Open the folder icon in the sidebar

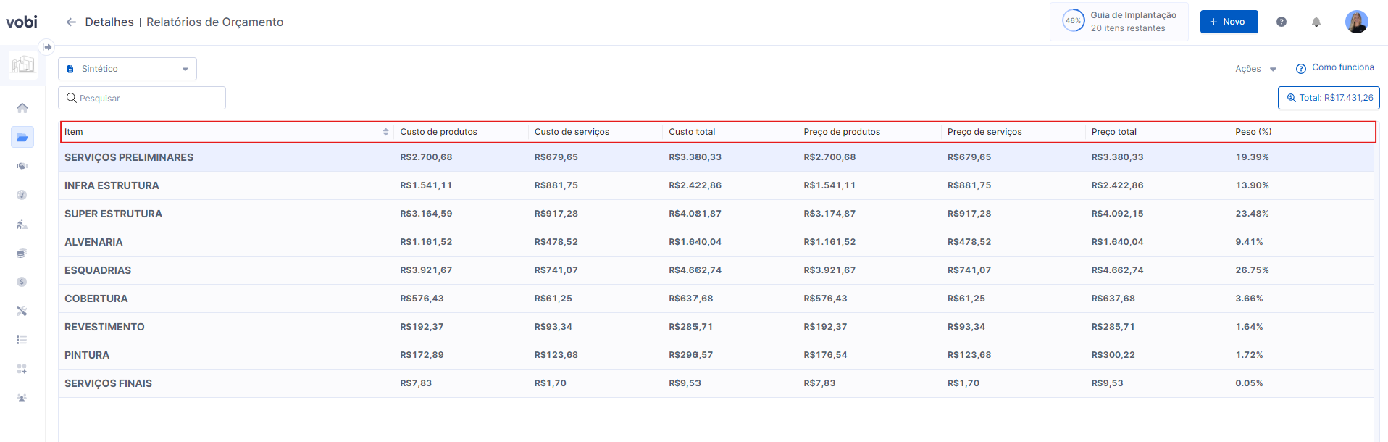tap(22, 137)
